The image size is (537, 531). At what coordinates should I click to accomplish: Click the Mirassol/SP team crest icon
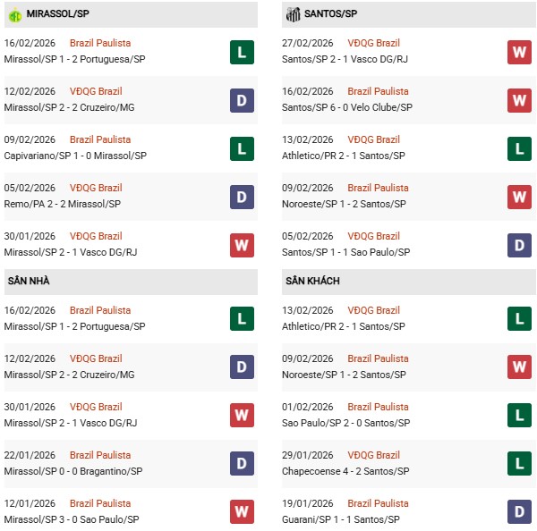[15, 14]
